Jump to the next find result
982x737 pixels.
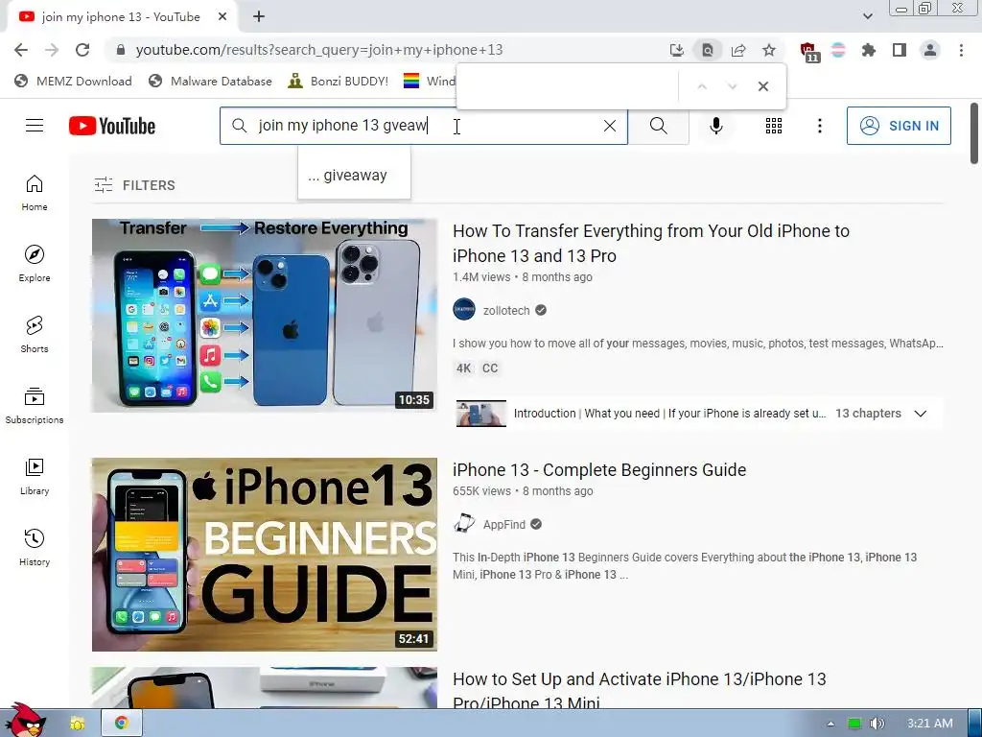732,86
